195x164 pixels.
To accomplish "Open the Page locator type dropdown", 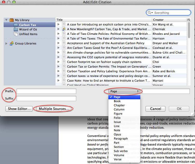I will pyautogui.click(x=124, y=91).
